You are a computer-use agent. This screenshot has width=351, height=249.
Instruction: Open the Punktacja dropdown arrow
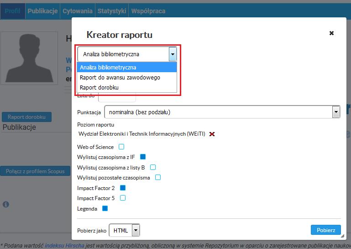pos(336,112)
